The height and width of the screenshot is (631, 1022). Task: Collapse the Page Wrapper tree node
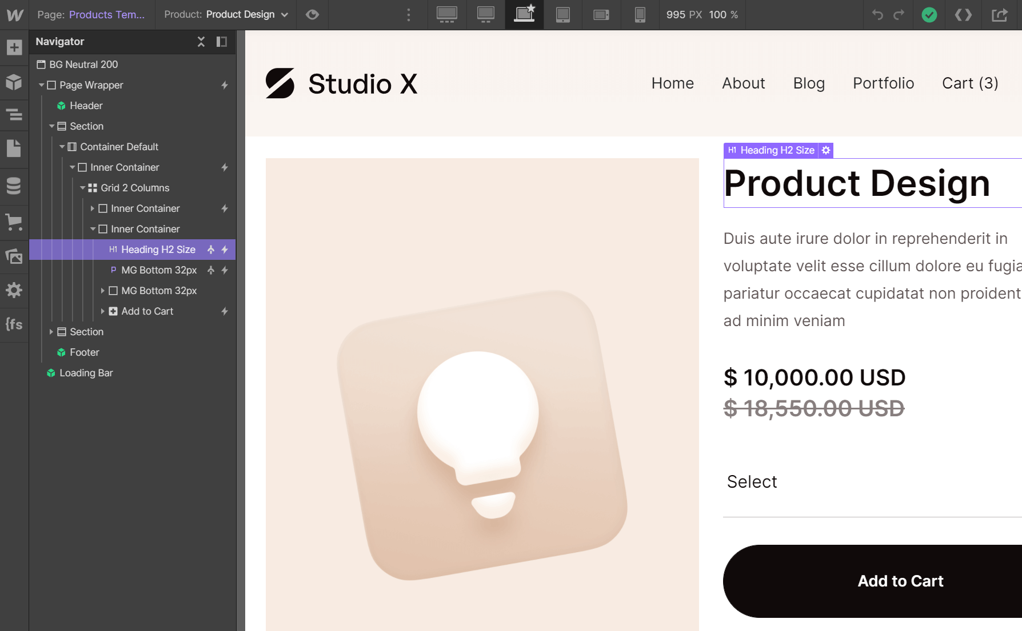tap(42, 85)
